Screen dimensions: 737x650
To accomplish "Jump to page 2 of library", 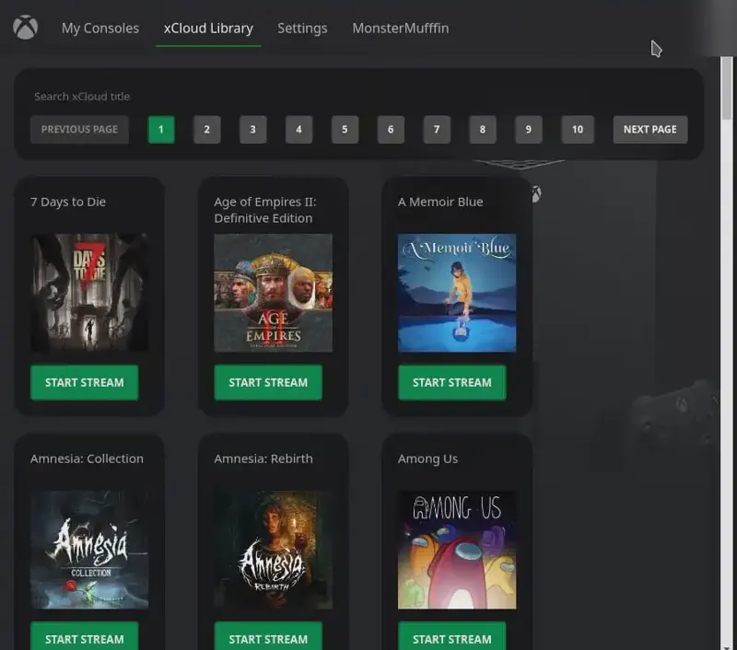I will point(206,129).
